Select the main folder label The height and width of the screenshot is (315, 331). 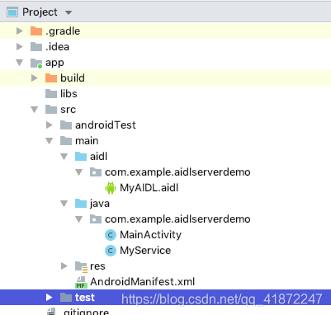pyautogui.click(x=87, y=141)
